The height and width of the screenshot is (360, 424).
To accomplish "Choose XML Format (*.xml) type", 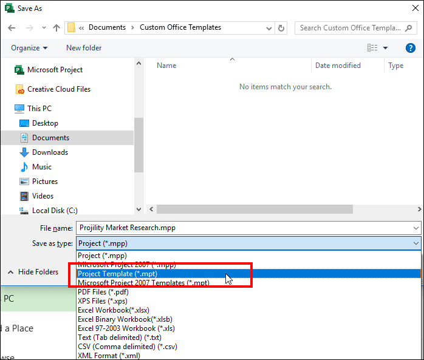I will click(x=248, y=355).
